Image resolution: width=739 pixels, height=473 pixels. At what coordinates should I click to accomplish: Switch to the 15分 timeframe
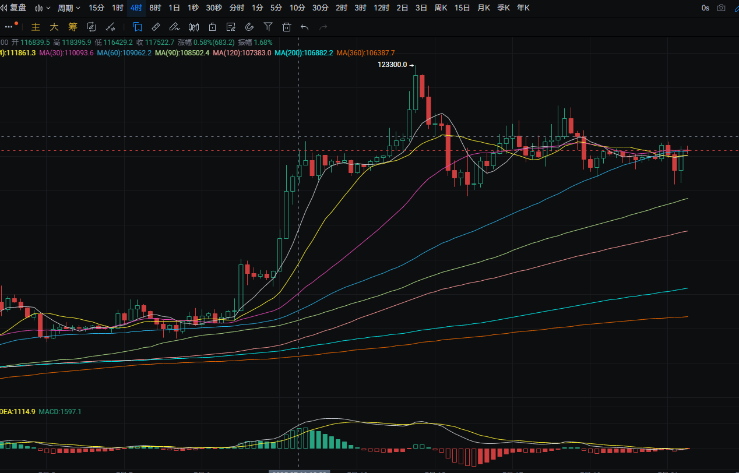(x=97, y=8)
